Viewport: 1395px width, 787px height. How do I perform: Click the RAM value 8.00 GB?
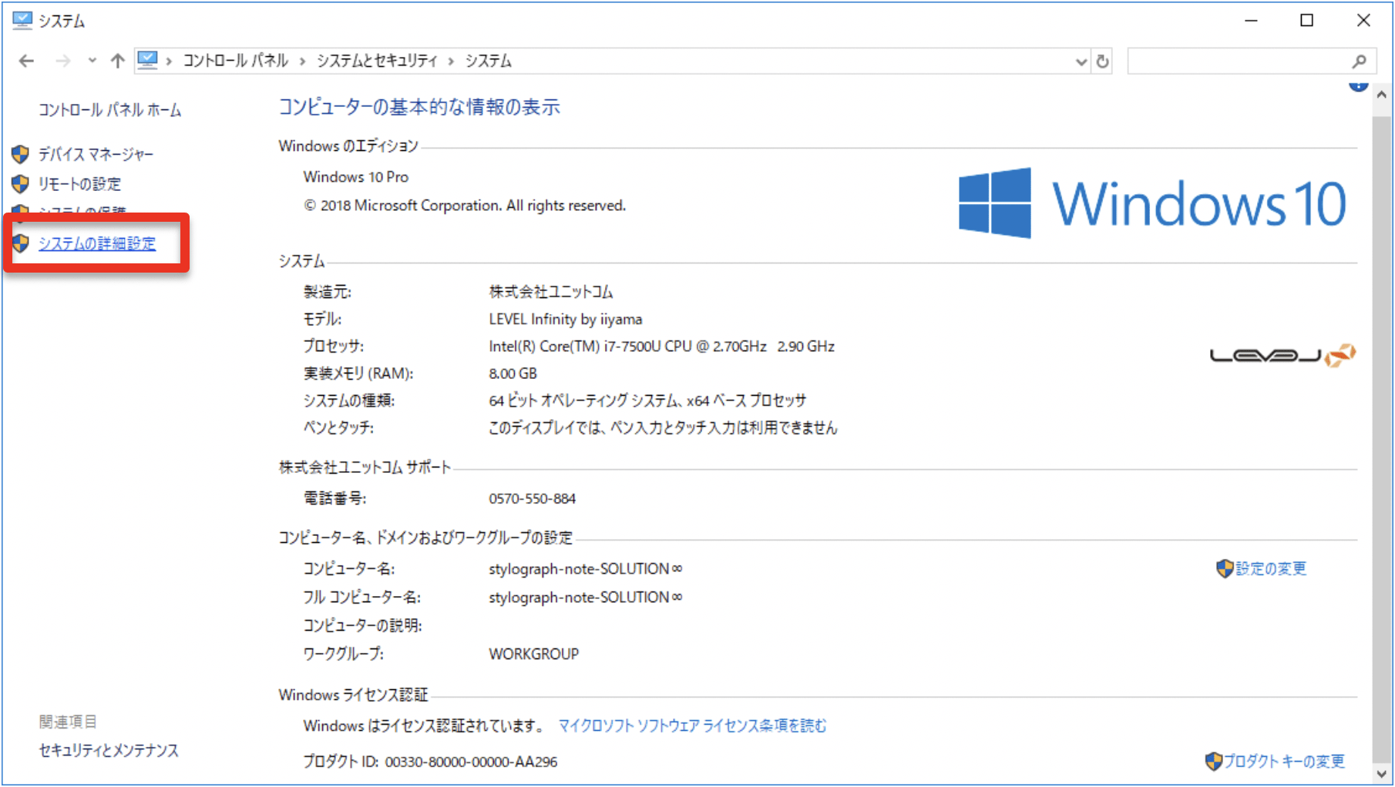tap(513, 373)
